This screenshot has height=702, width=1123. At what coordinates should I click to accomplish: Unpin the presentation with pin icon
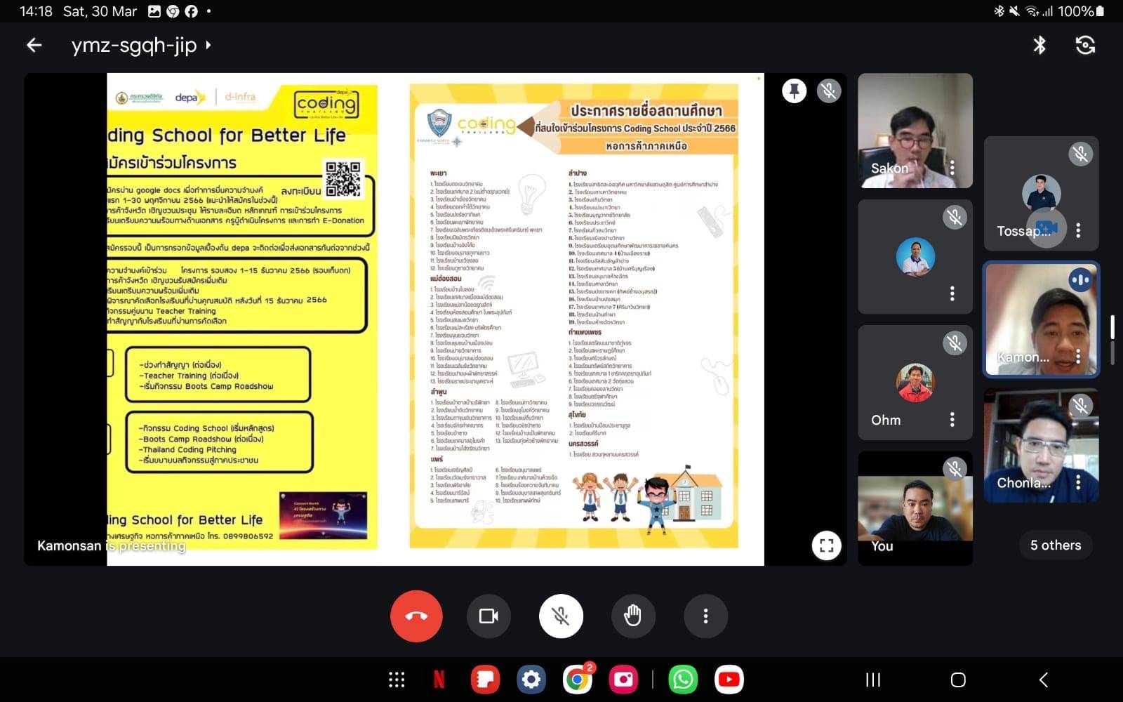click(x=794, y=91)
